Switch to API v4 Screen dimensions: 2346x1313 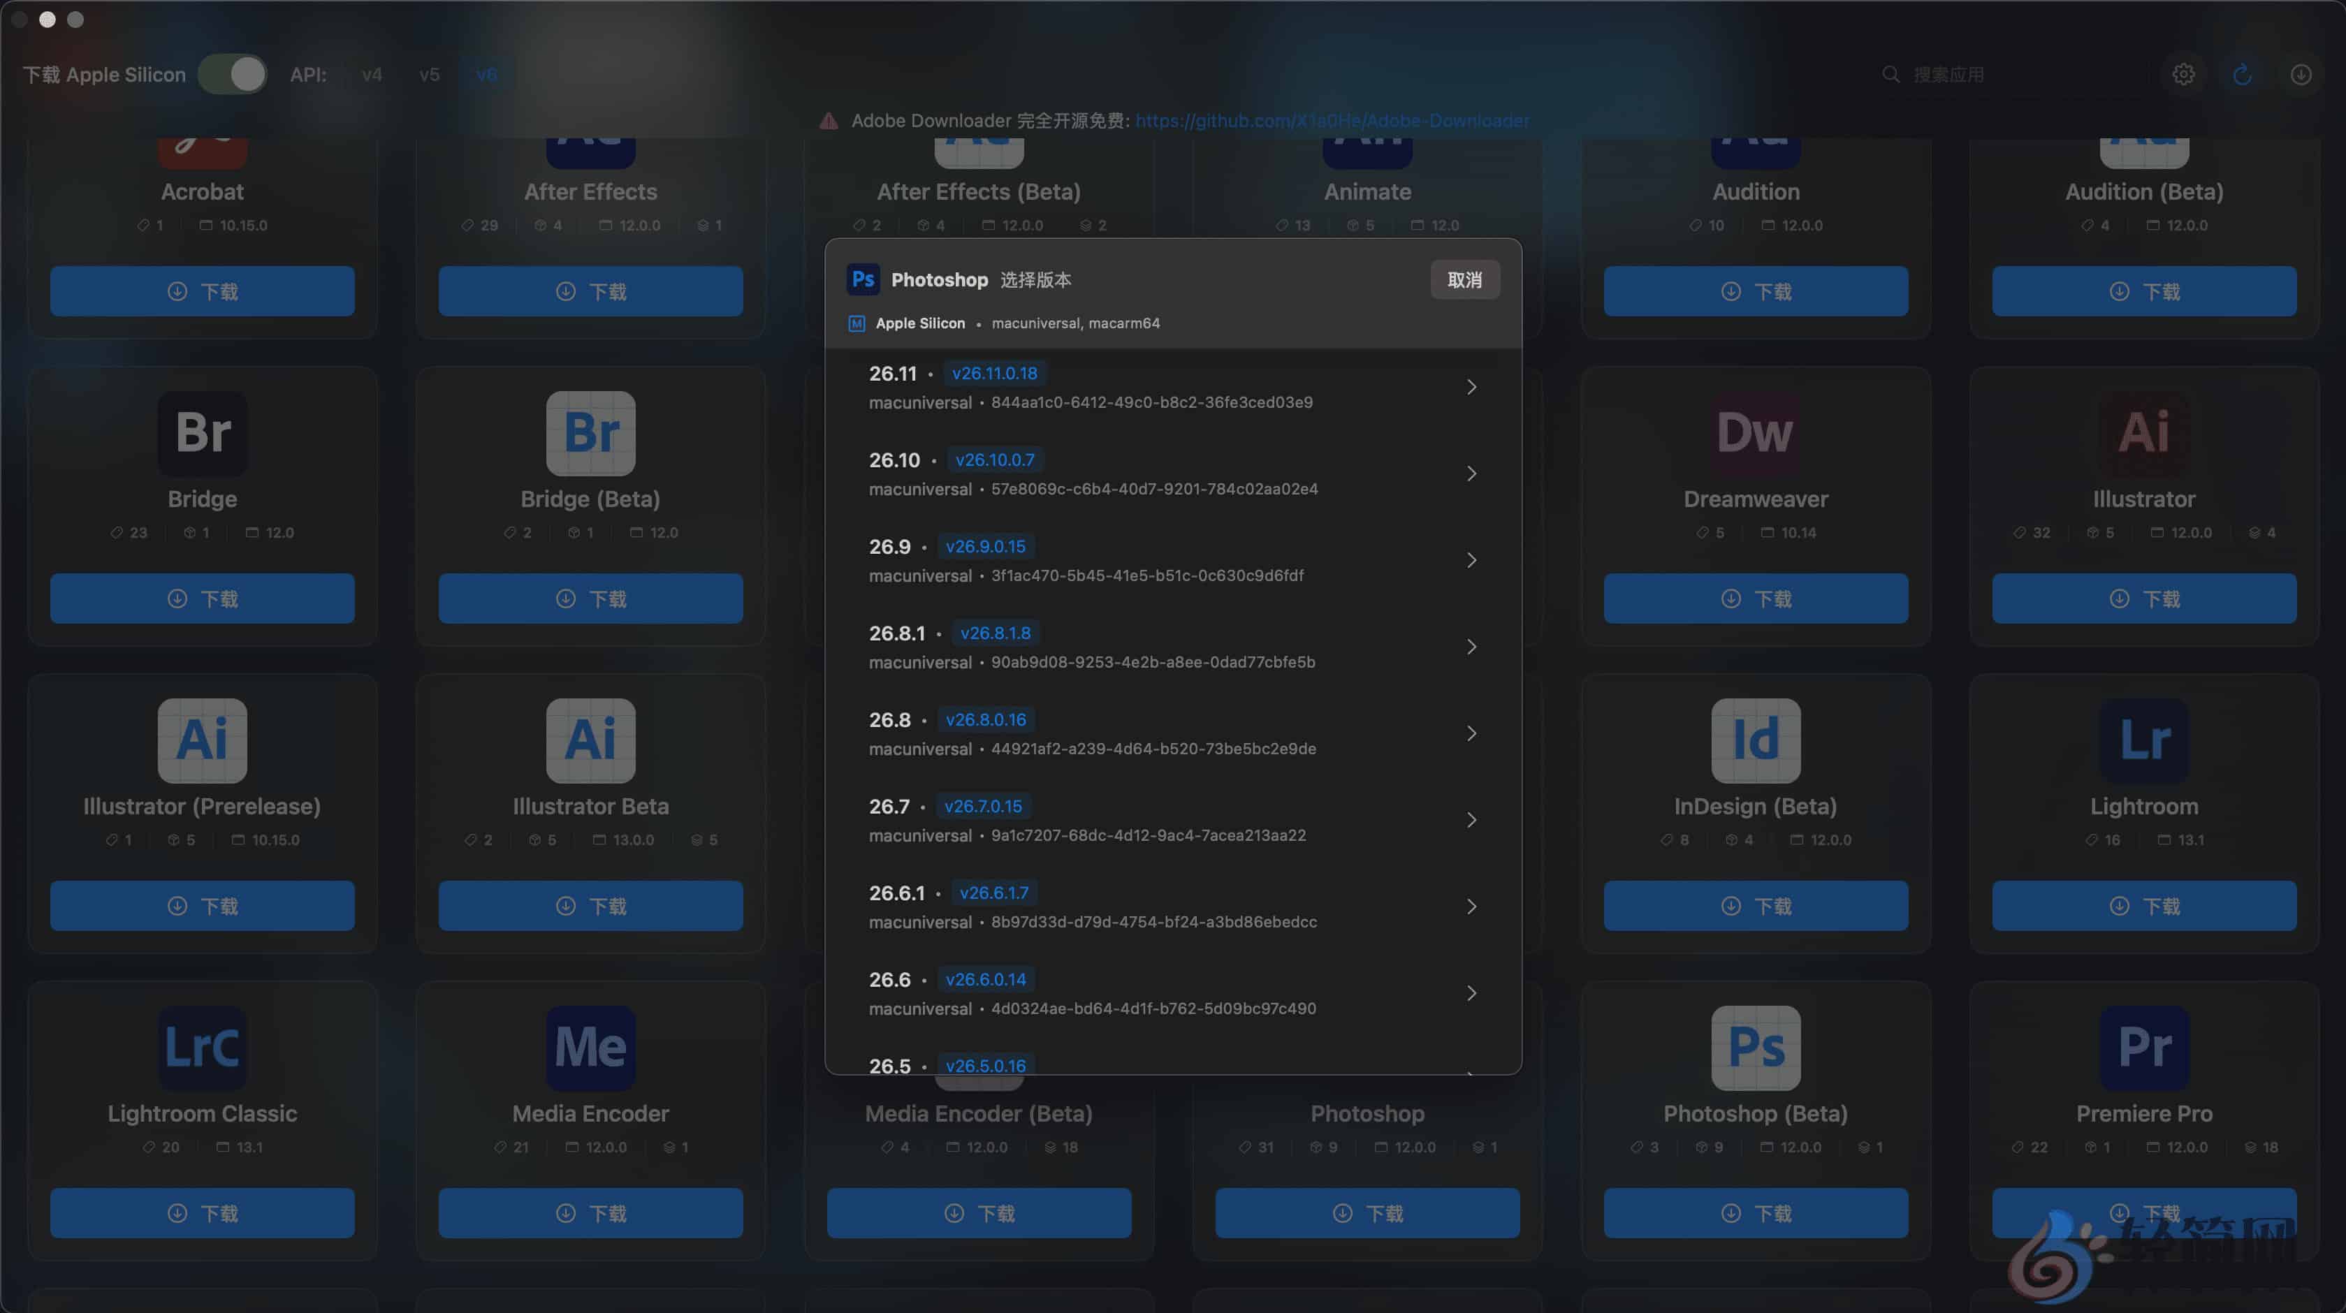(x=372, y=74)
